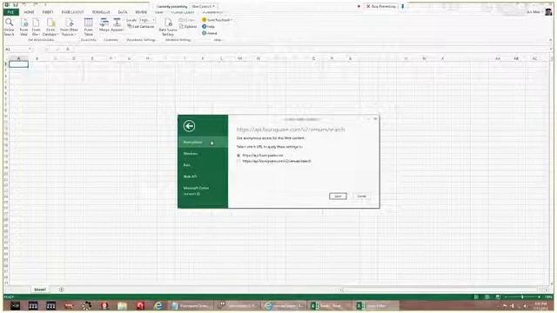This screenshot has width=557, height=313.
Task: Close the credentials dialog
Action: coord(375,119)
